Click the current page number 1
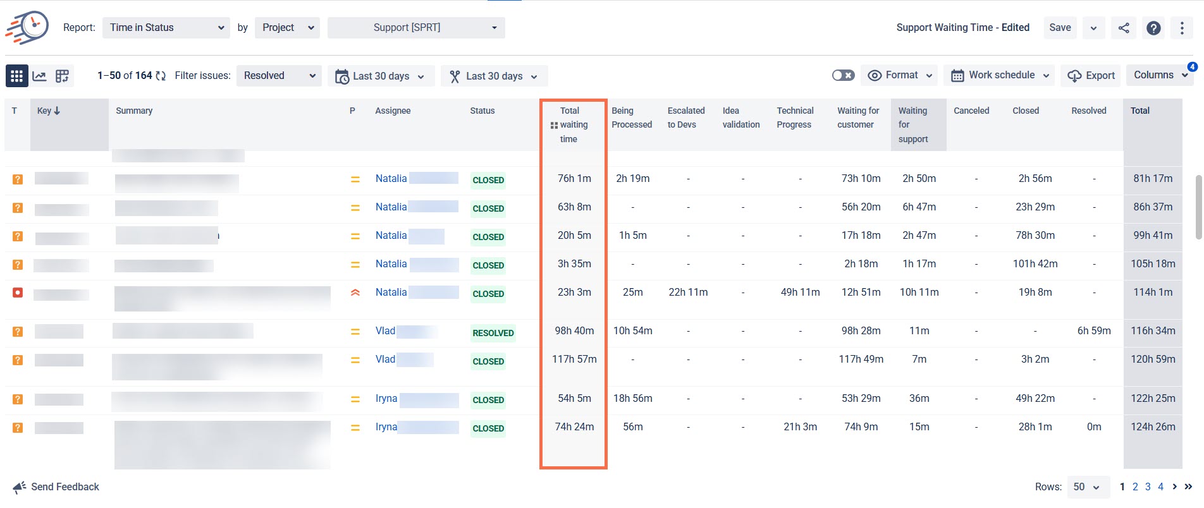This screenshot has width=1204, height=508. (x=1122, y=487)
